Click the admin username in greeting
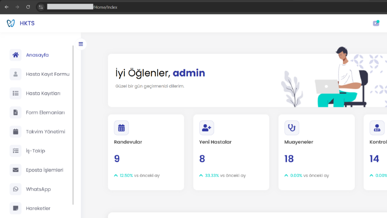 click(x=189, y=73)
